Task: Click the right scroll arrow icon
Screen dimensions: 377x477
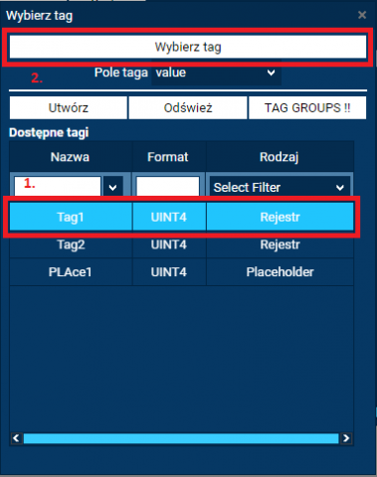Action: click(346, 438)
